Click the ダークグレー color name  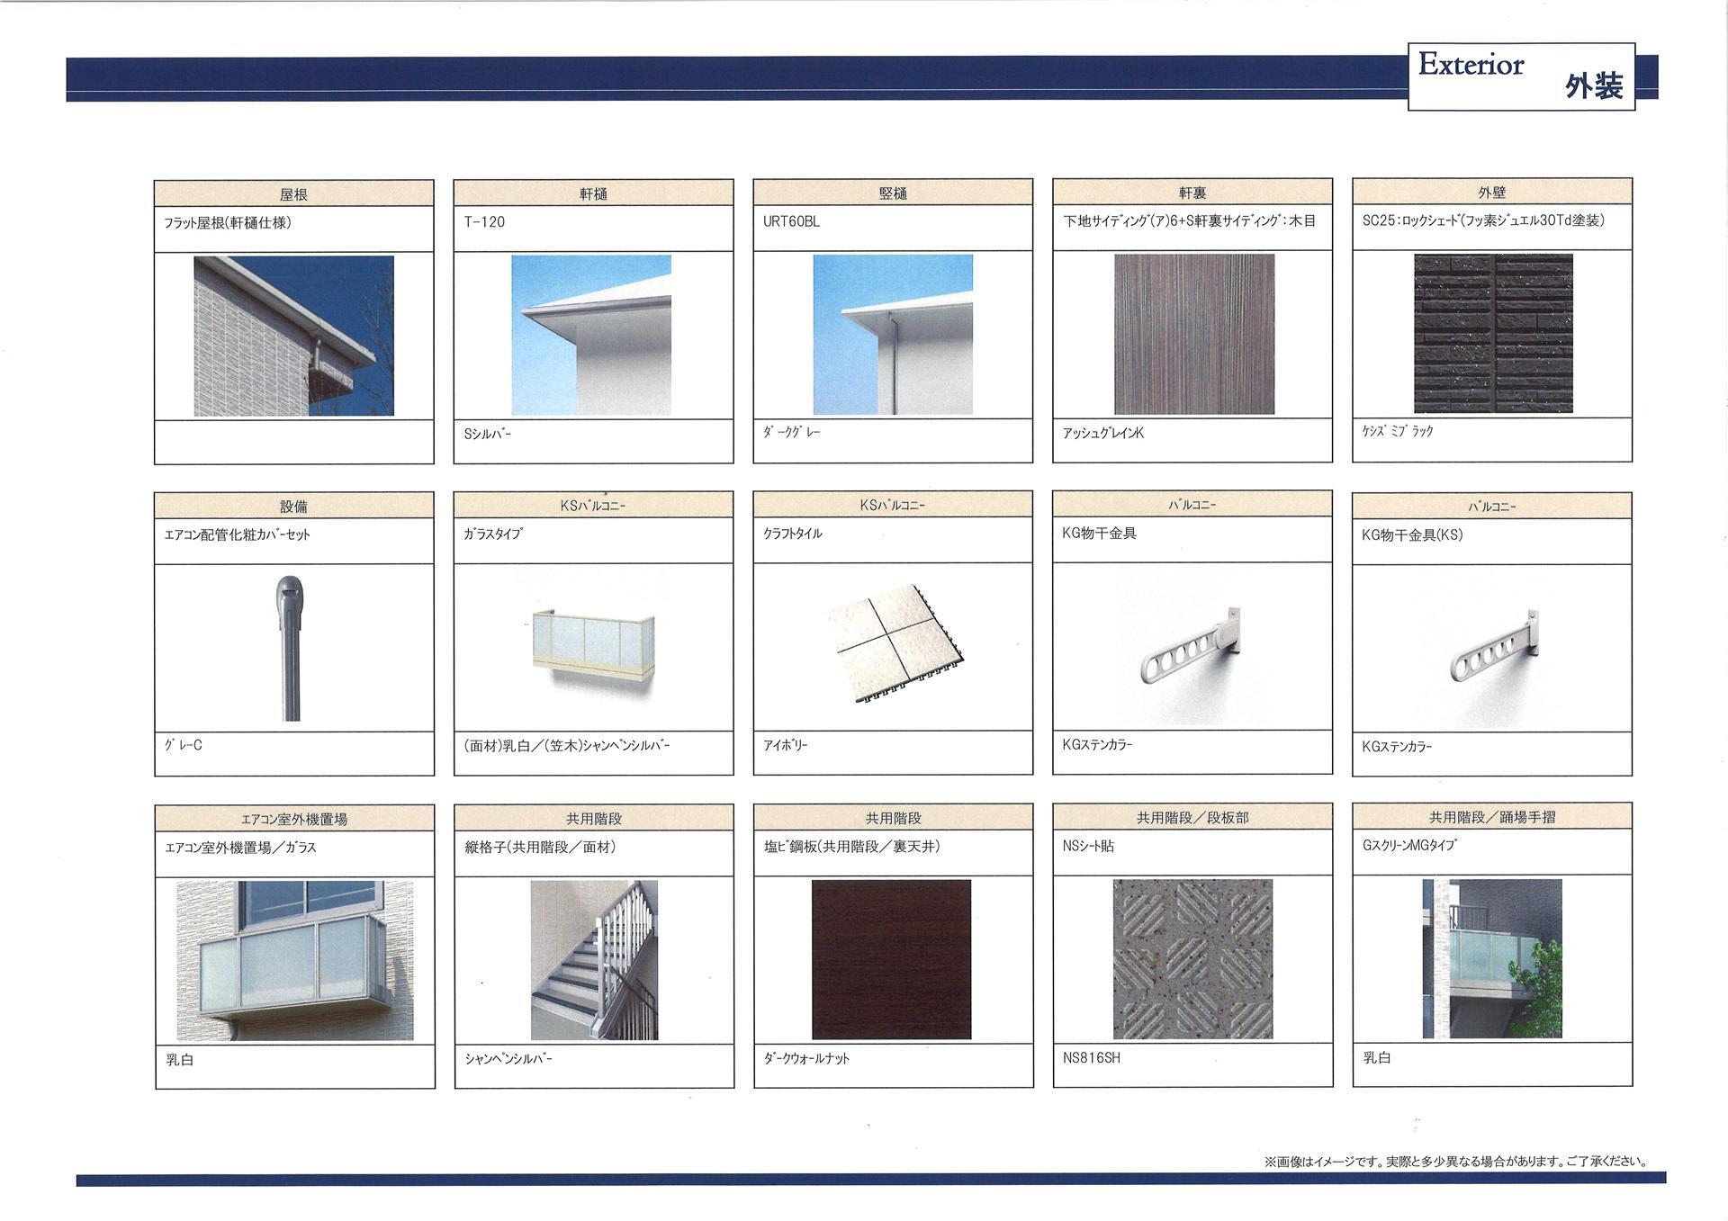pyautogui.click(x=792, y=433)
